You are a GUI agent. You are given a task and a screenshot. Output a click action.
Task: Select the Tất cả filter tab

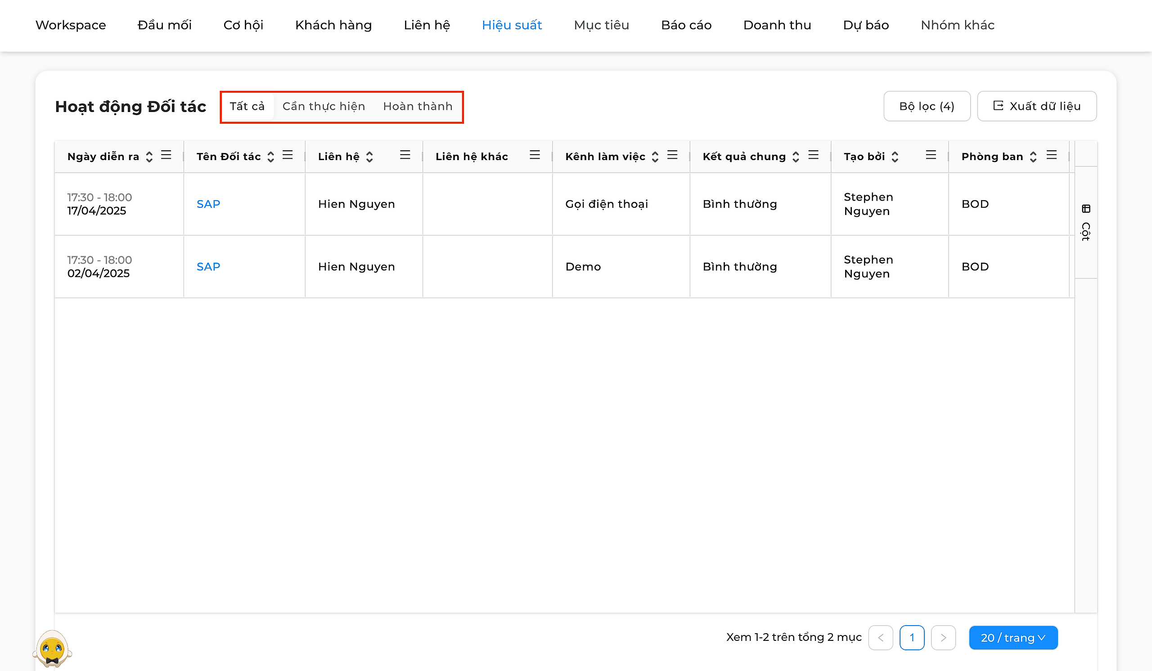(x=247, y=107)
